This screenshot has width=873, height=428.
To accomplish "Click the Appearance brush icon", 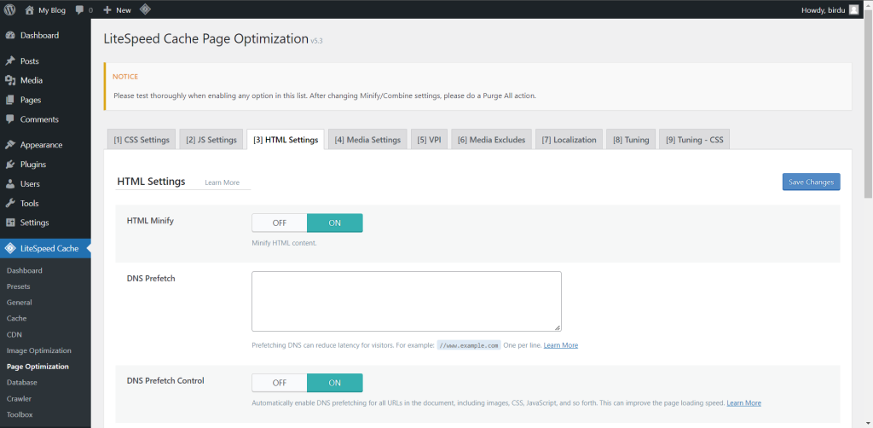I will point(10,145).
